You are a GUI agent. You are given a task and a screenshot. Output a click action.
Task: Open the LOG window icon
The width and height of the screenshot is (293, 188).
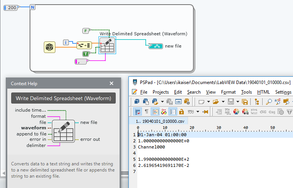point(178,102)
